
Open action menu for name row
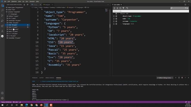[x=116, y=19]
